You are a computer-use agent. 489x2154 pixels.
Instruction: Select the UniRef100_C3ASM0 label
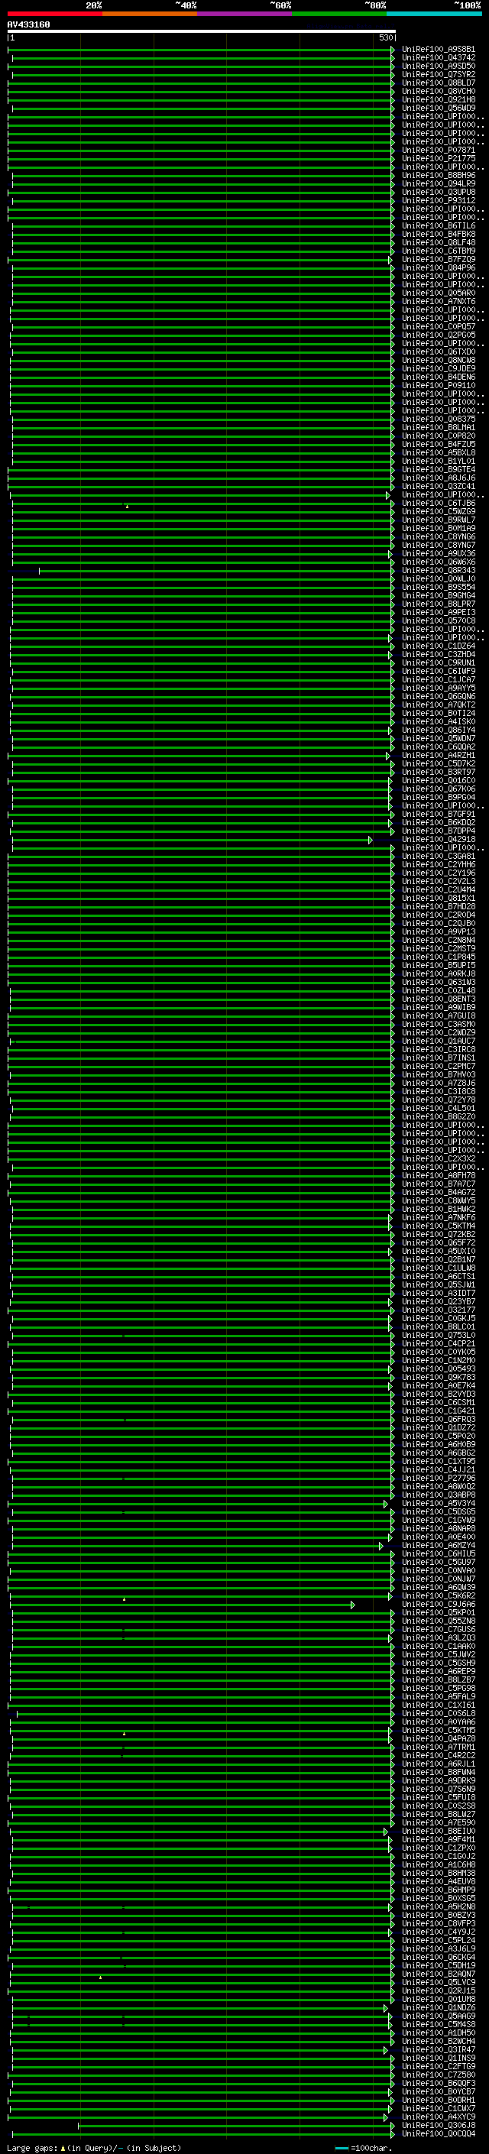(438, 1025)
